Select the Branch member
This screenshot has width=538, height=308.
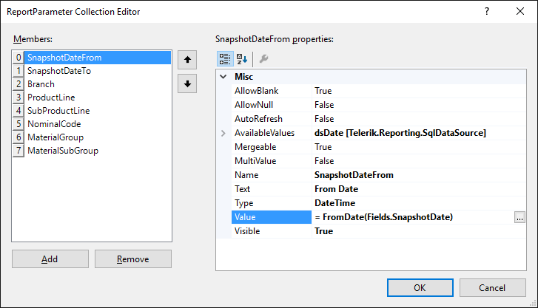click(41, 84)
